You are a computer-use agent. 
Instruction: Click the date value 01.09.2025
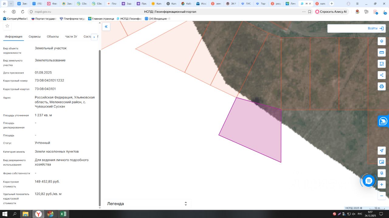point(43,73)
